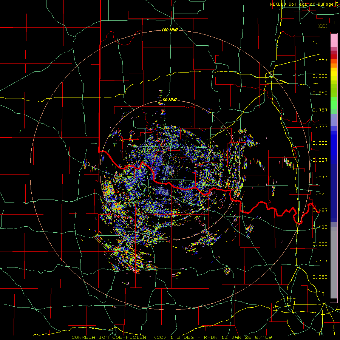This screenshot has width=340, height=340.
Task: Pick the pink swatch on color bar
Action: 334,40
